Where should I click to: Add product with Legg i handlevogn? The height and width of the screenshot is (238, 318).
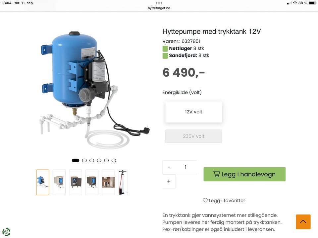coord(244,174)
